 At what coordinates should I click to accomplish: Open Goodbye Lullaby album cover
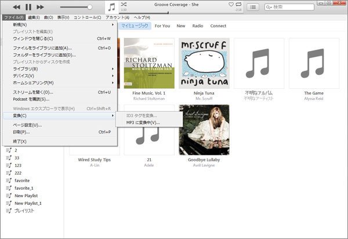point(204,130)
